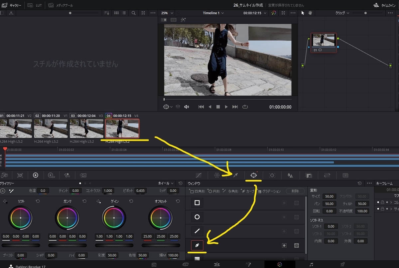Toggle the curve window mask mode button
Viewport: 399px width, 268px height.
click(x=296, y=245)
